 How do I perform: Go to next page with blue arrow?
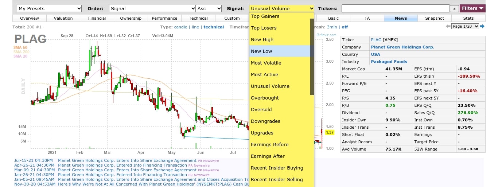pos(482,27)
